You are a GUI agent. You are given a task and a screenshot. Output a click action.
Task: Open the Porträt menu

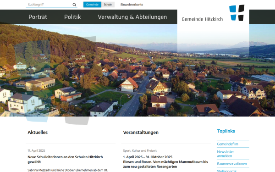(38, 17)
